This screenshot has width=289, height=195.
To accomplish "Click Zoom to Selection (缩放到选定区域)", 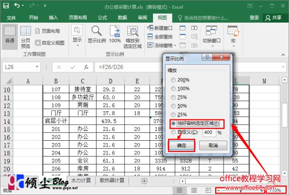I will pos(132,37).
